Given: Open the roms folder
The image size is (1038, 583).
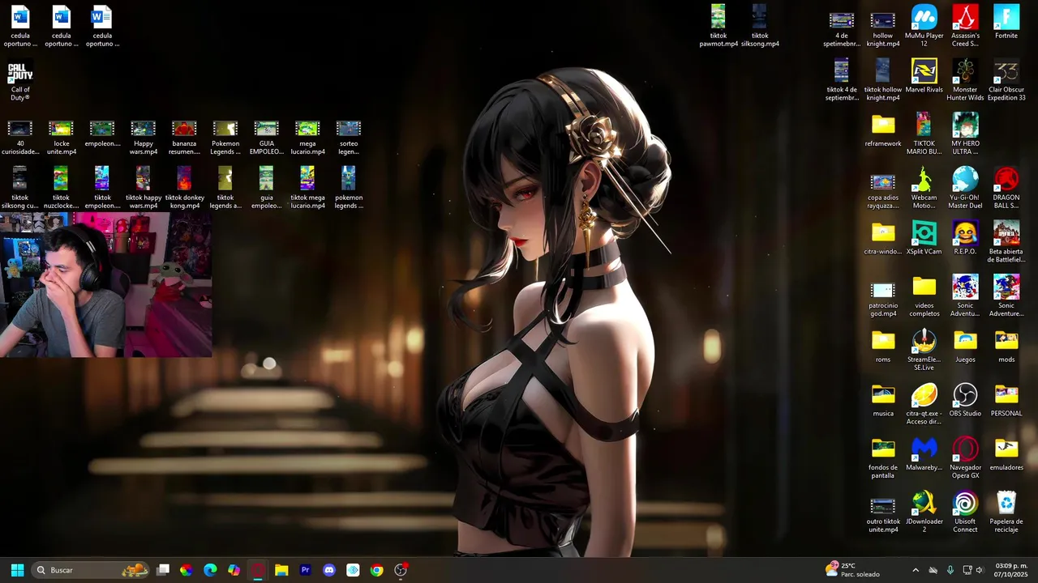Looking at the screenshot, I should 883,347.
